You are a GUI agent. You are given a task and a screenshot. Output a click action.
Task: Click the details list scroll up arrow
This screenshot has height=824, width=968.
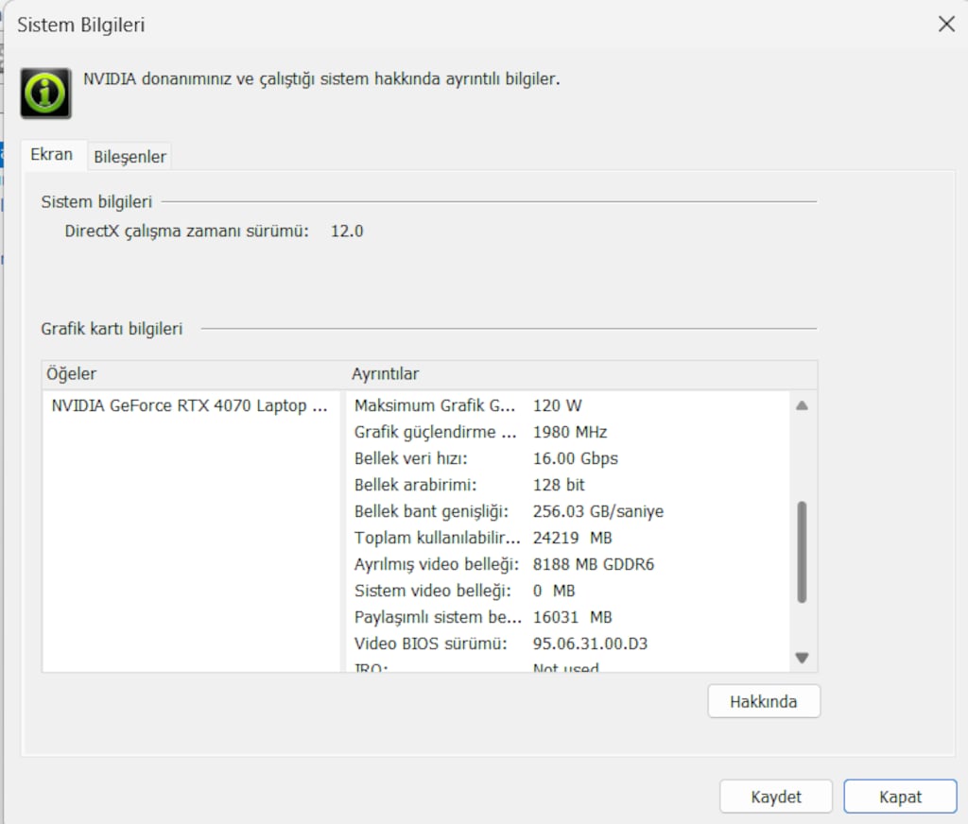tap(802, 405)
